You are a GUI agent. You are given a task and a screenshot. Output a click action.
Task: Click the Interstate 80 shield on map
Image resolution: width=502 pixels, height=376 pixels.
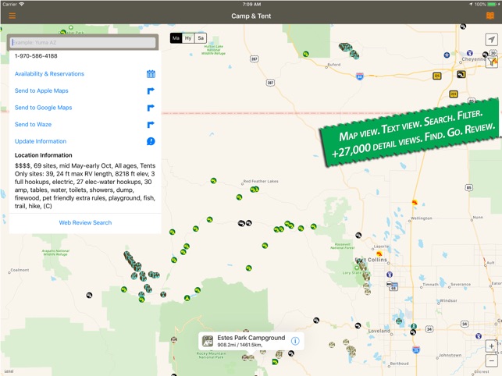pyautogui.click(x=360, y=76)
